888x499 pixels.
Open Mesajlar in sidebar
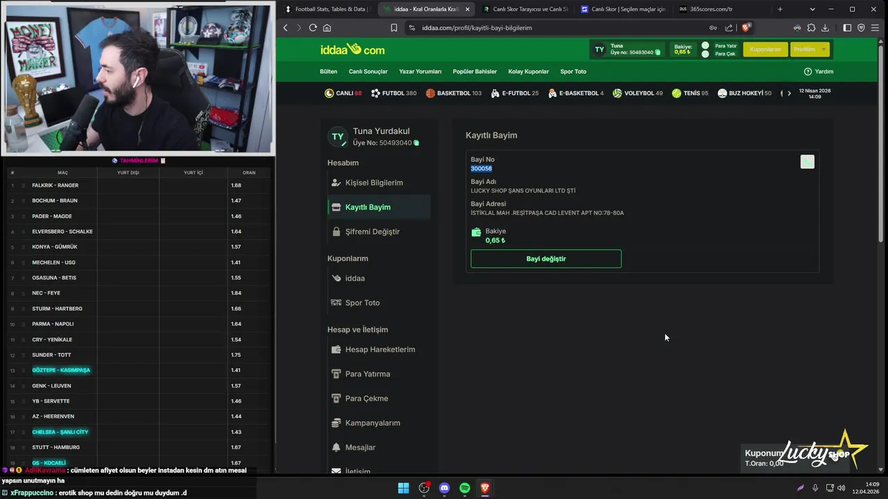pyautogui.click(x=378, y=448)
